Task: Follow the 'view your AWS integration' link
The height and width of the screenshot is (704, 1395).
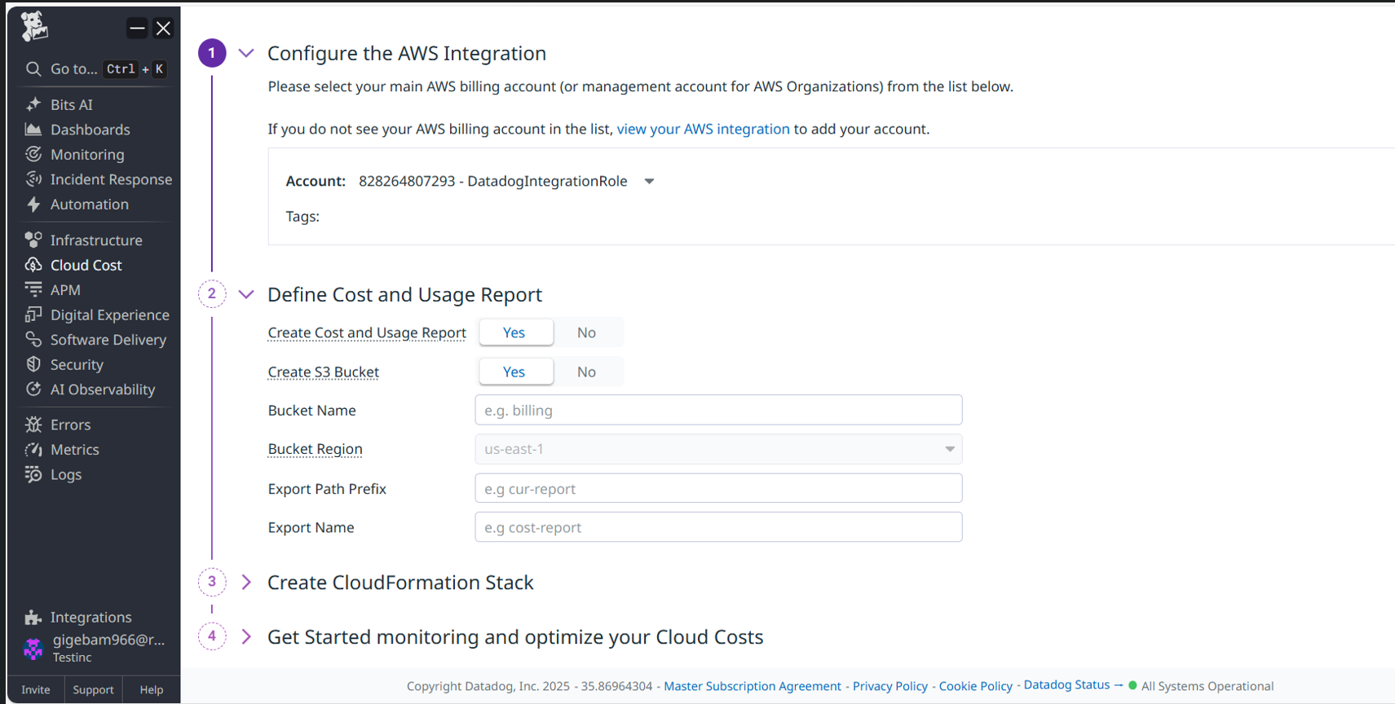Action: pyautogui.click(x=703, y=129)
